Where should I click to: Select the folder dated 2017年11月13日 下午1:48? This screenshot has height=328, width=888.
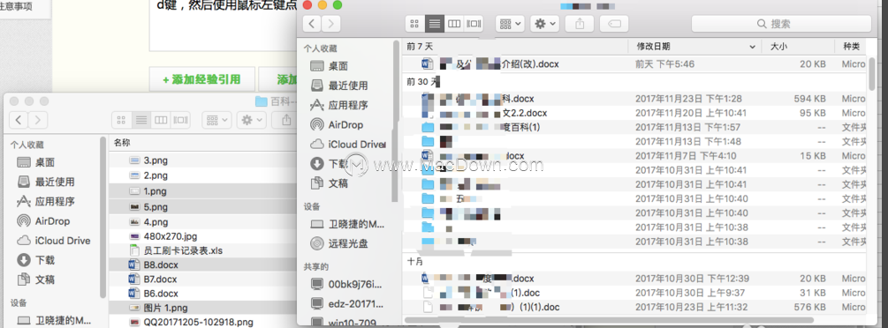tap(634, 141)
